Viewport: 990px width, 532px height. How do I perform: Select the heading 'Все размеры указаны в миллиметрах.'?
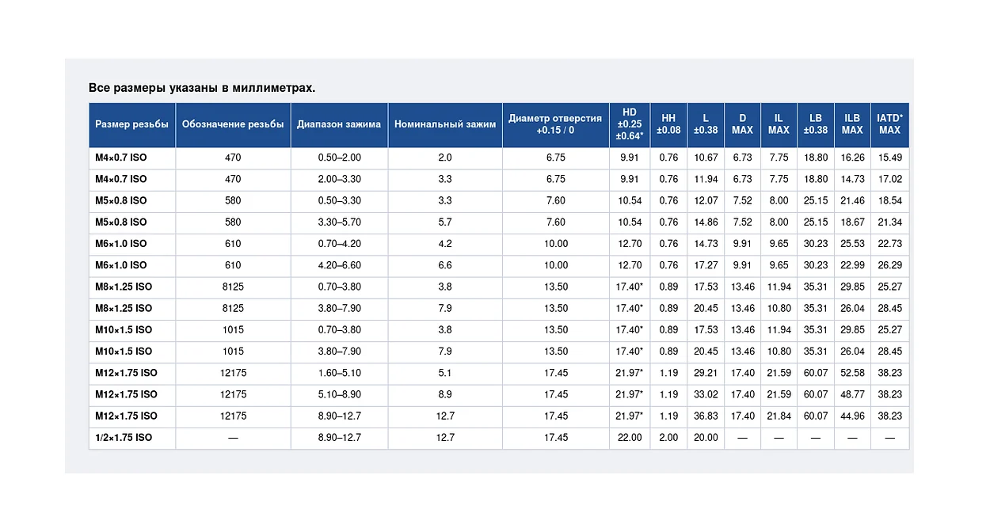(x=202, y=88)
